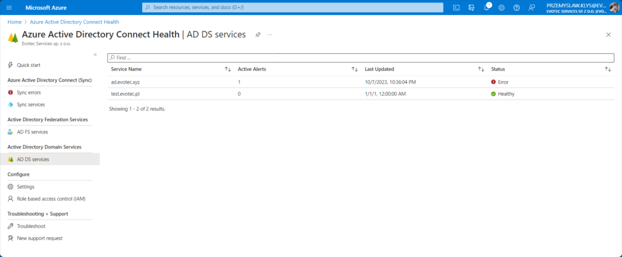This screenshot has height=257, width=622.
Task: Select Sync errors in sidebar
Action: pyautogui.click(x=30, y=92)
